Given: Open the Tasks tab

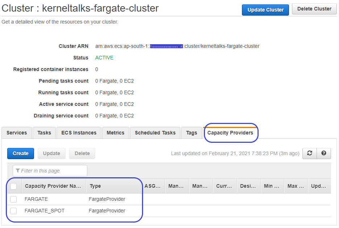Looking at the screenshot, I should click(44, 133).
